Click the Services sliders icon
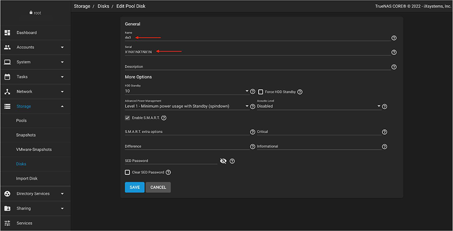The image size is (453, 231). click(7, 223)
